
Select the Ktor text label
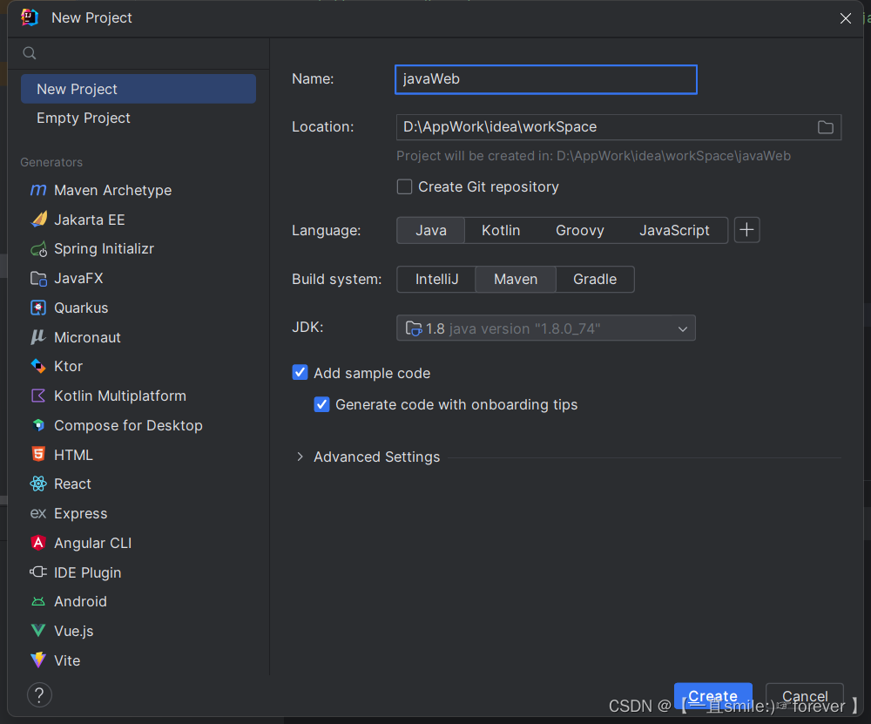point(68,366)
